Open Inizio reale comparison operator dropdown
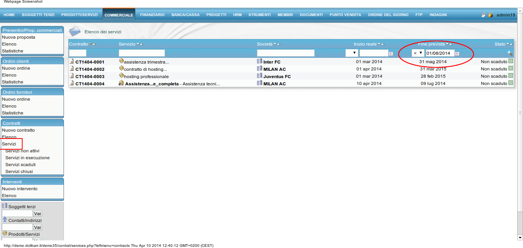This screenshot has height=248, width=523. 351,53
